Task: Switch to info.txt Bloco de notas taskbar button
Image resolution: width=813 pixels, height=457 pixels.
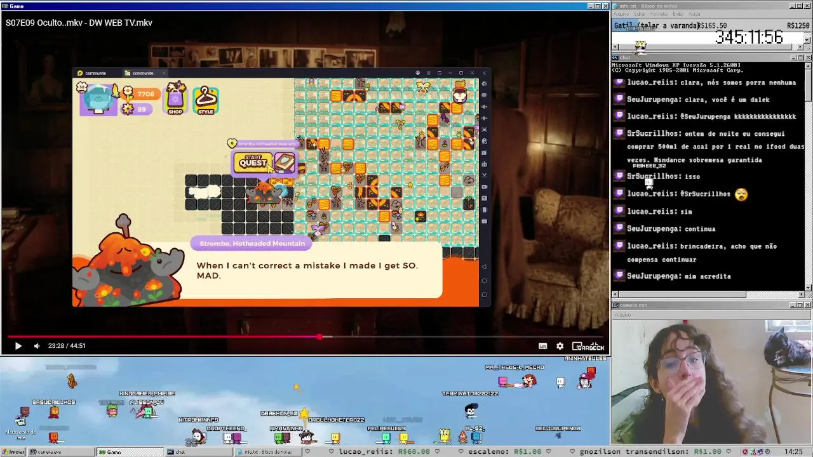Action: 268,452
